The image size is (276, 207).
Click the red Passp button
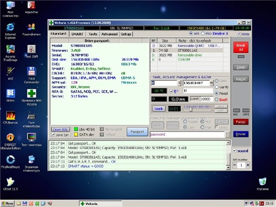[241, 121]
